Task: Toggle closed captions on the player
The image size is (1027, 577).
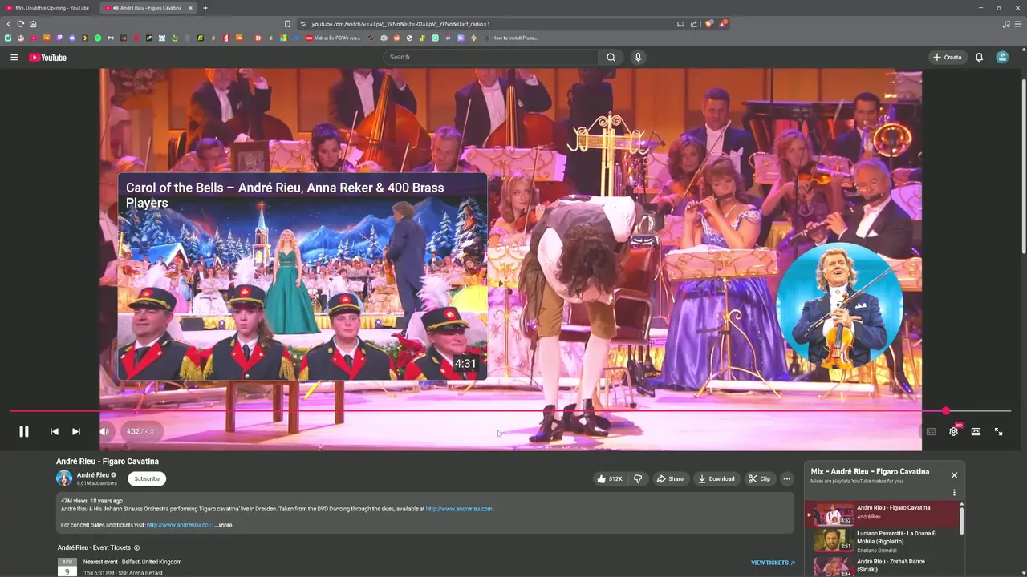Action: click(931, 431)
